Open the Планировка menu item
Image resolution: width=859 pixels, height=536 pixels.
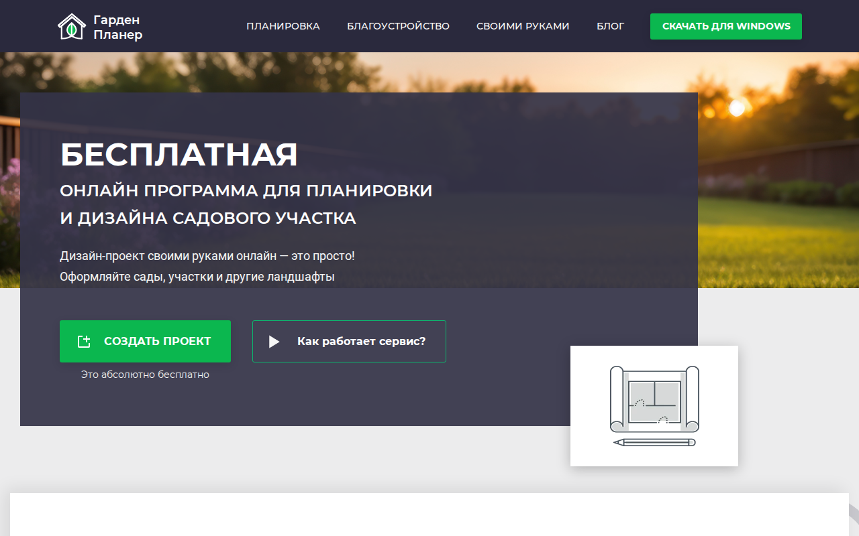point(283,26)
